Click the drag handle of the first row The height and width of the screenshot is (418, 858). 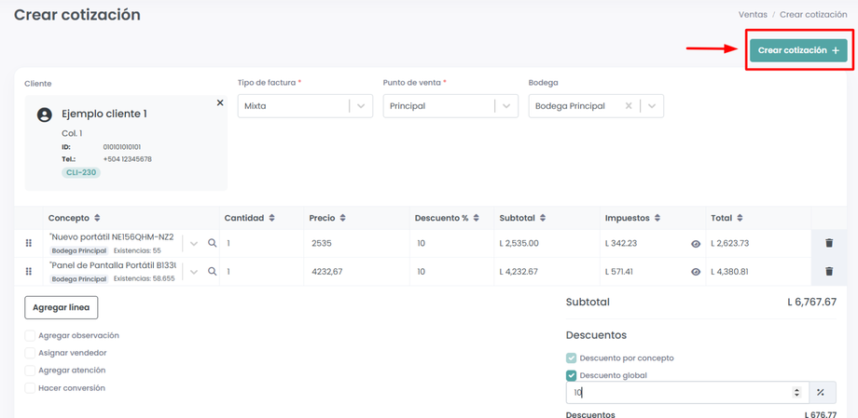coord(29,243)
